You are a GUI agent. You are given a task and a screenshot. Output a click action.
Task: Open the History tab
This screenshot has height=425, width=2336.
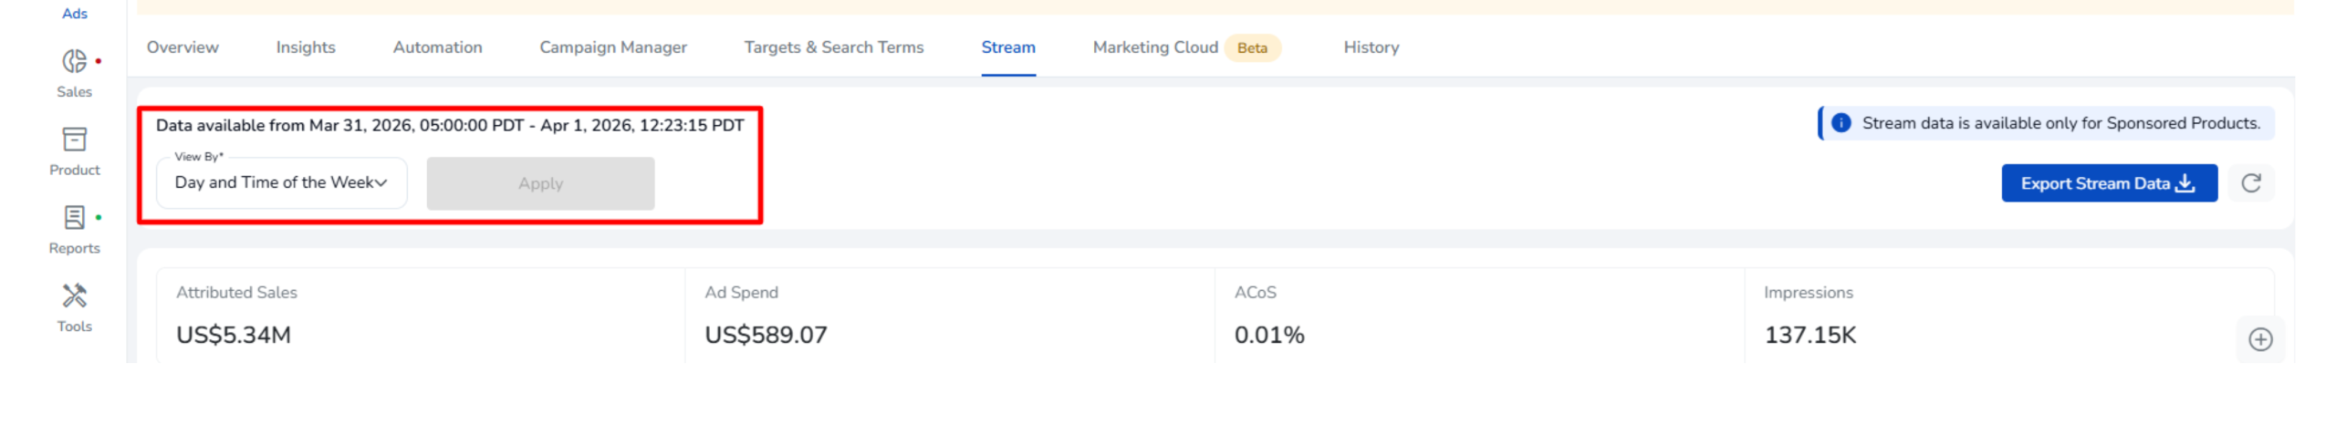(1370, 47)
